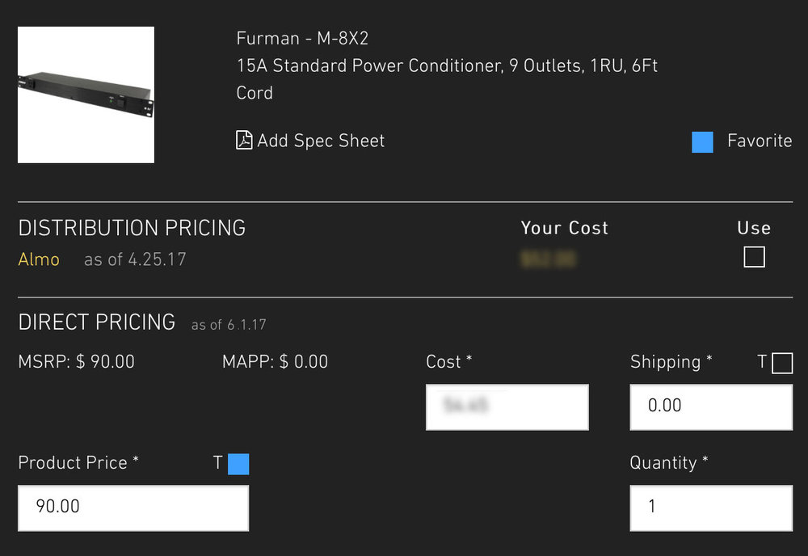The image size is (808, 556).
Task: Click the blurred Your Cost amount
Action: click(548, 260)
